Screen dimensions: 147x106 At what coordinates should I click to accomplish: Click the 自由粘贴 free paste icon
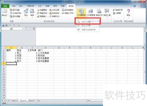[51, 13]
